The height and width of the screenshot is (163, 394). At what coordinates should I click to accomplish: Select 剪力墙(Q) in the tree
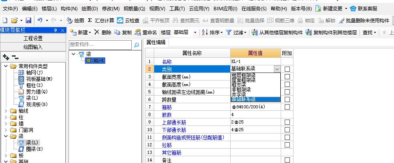click(x=33, y=92)
